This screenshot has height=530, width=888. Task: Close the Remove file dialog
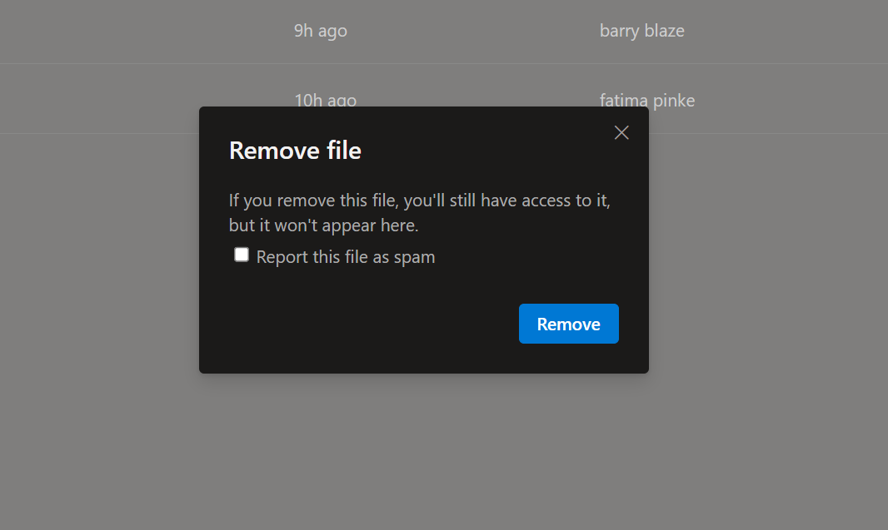621,132
